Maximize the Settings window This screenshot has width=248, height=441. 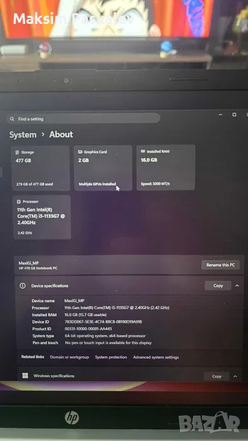[234, 115]
